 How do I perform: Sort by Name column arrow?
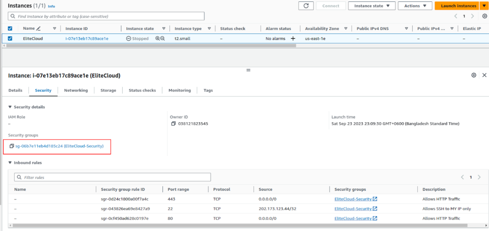click(x=54, y=28)
